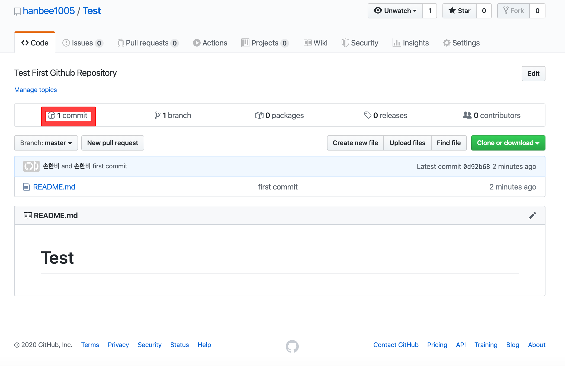Viewport: 565px width, 366px height.
Task: Open the 0 releases tag link
Action: click(386, 116)
